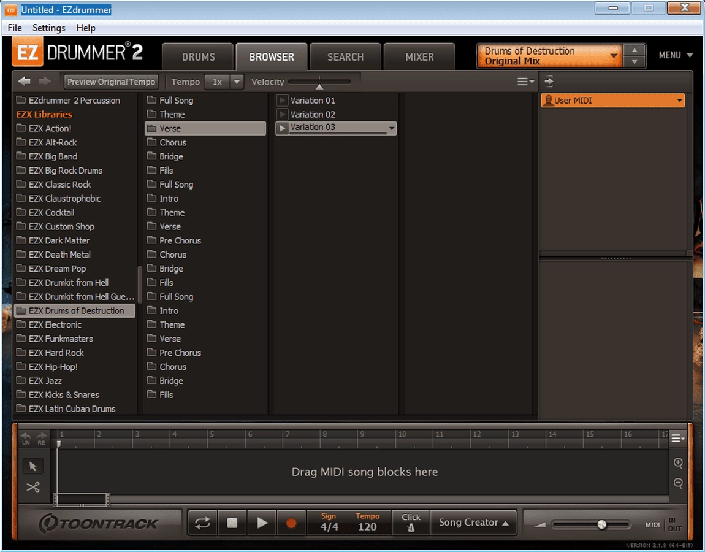Start playback with the play button

point(262,523)
